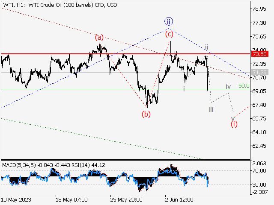
Task: Click the 67.40 price axis value
Action: pyautogui.click(x=259, y=105)
